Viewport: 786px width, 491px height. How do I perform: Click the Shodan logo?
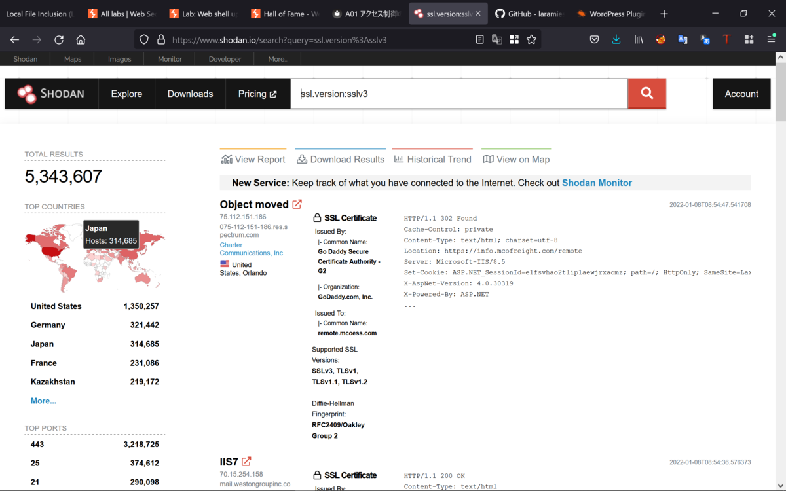pos(51,94)
